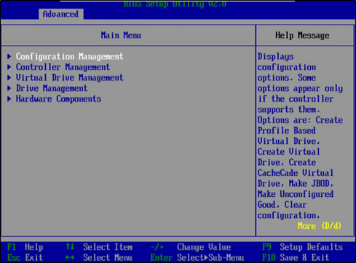Open Controller Management submenu

point(63,67)
